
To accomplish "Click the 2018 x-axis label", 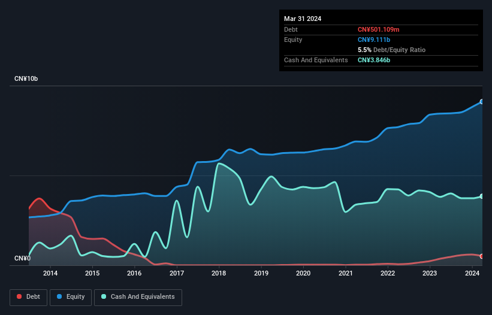I will pyautogui.click(x=219, y=273).
